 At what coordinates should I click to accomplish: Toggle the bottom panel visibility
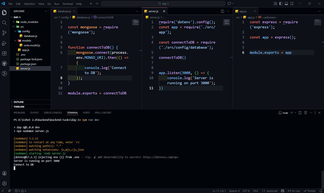(287, 4)
